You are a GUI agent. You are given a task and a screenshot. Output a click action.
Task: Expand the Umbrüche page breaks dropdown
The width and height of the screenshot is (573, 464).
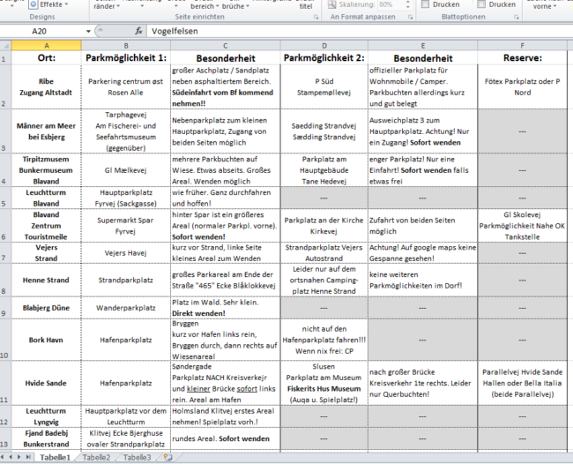(x=234, y=5)
